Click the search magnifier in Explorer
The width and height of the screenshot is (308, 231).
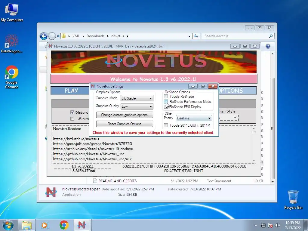271,36
